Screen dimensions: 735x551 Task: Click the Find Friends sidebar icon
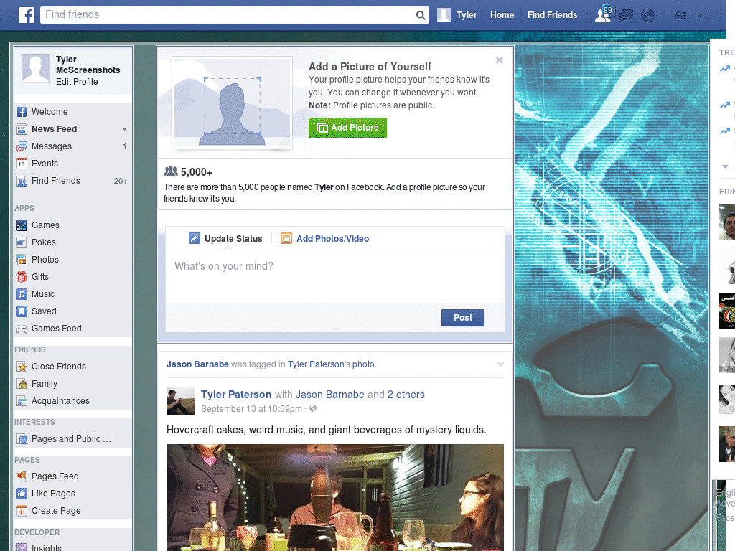click(22, 181)
